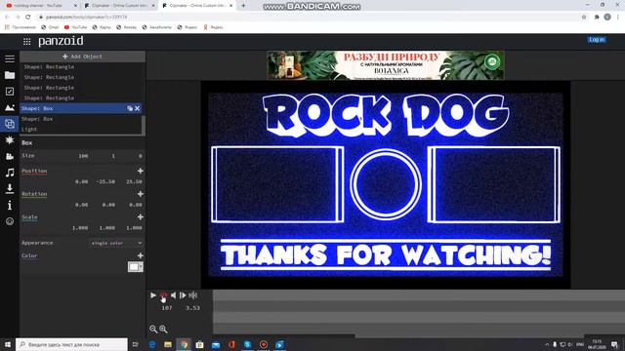The height and width of the screenshot is (351, 625).
Task: Open the Авиабилеты bookmark
Action: click(156, 27)
